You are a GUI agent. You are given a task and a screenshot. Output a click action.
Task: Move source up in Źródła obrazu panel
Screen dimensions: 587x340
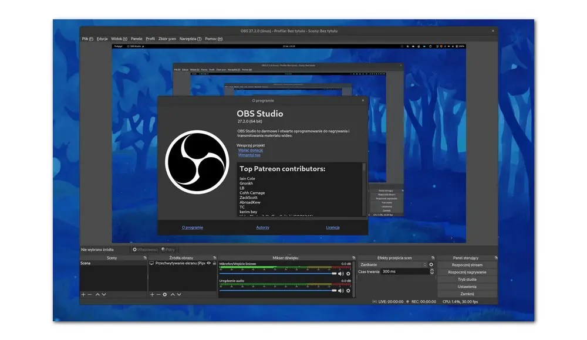pos(173,295)
